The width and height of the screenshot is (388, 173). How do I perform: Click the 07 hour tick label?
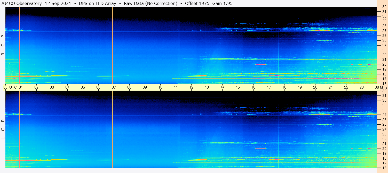[114, 87]
